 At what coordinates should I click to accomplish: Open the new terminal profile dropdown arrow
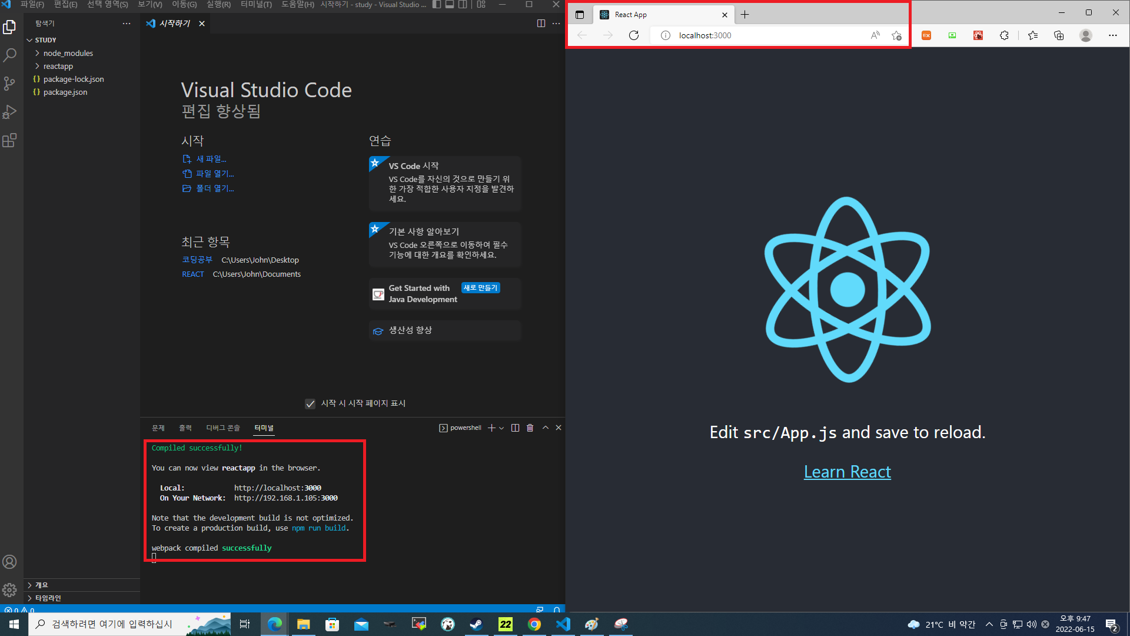(501, 428)
